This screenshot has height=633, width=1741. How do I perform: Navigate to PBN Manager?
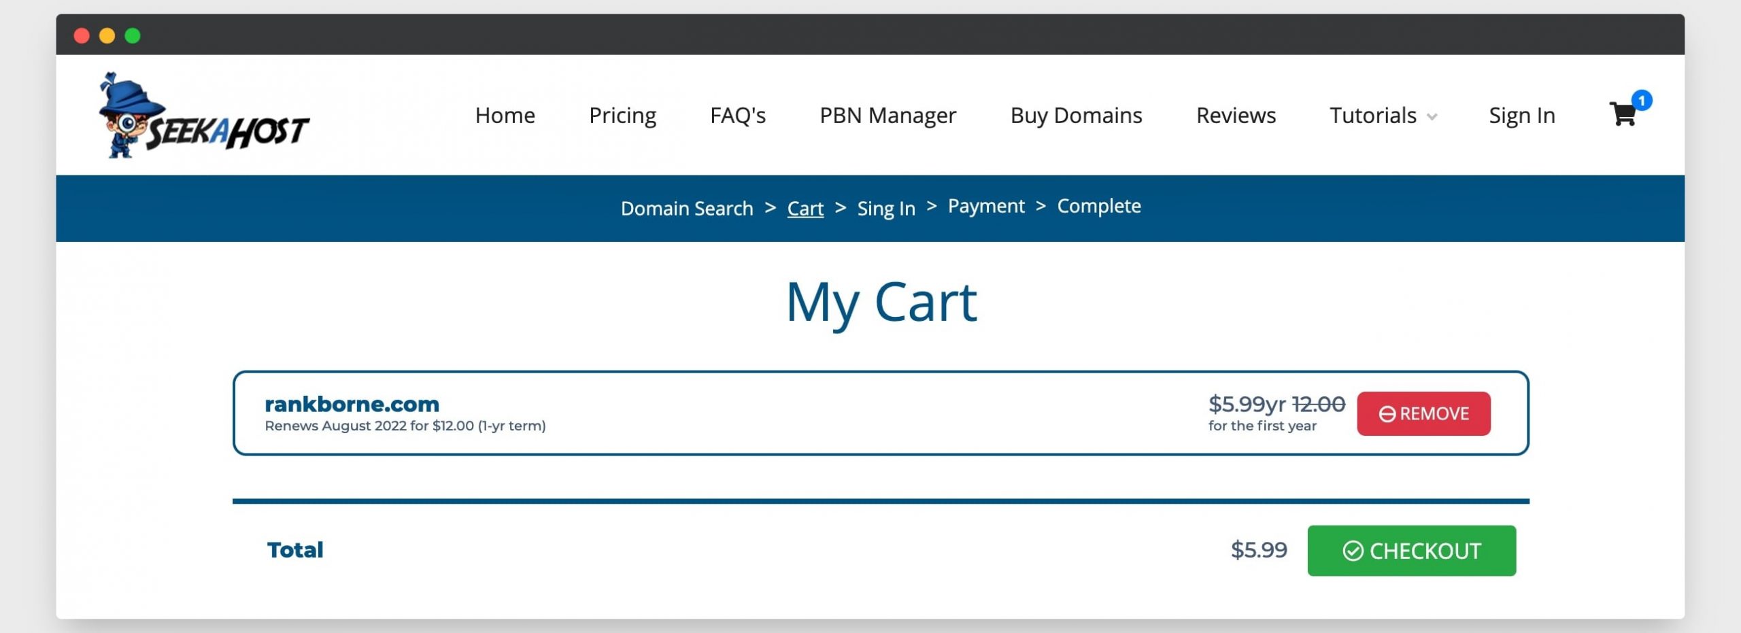[888, 116]
